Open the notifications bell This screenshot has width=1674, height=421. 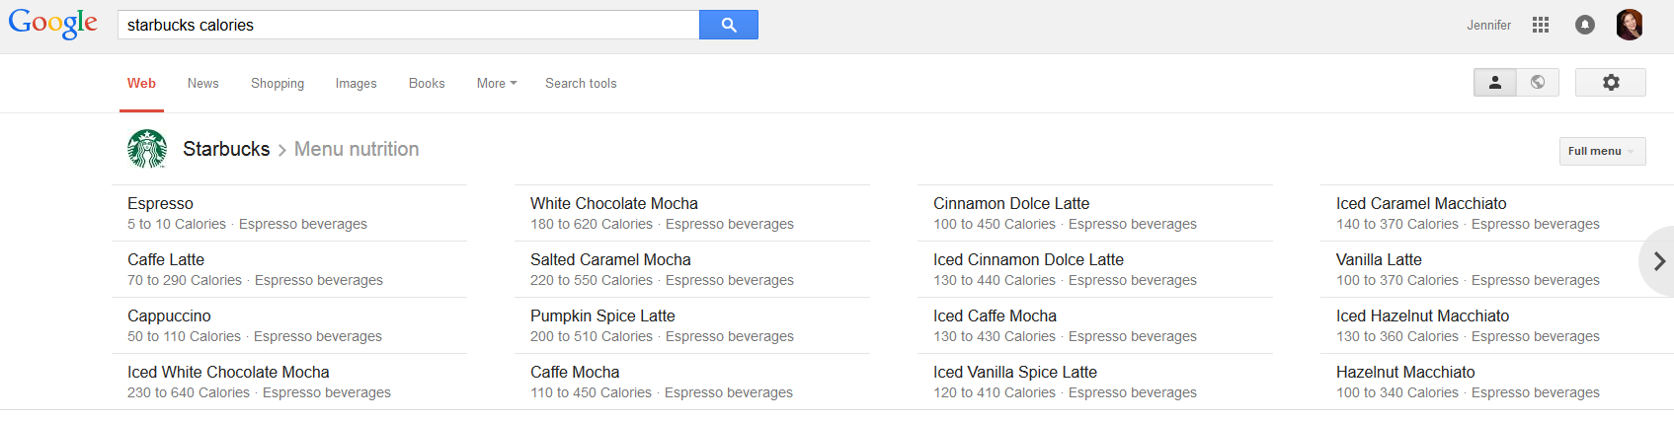(1584, 25)
